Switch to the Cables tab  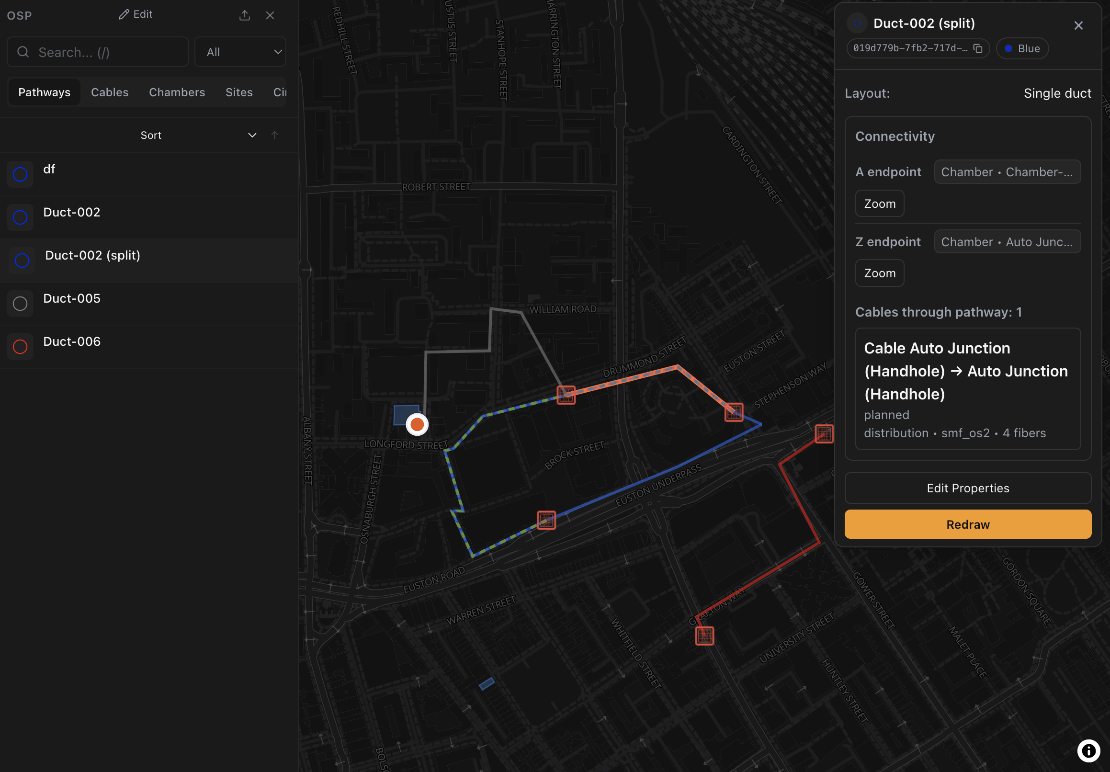click(110, 92)
